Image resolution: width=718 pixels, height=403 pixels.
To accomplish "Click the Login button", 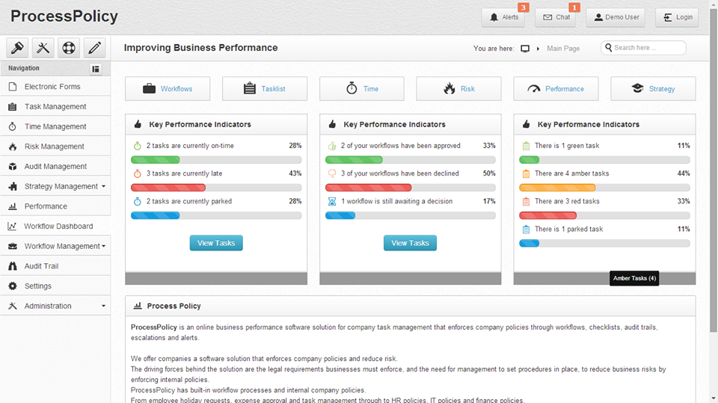I will (677, 17).
